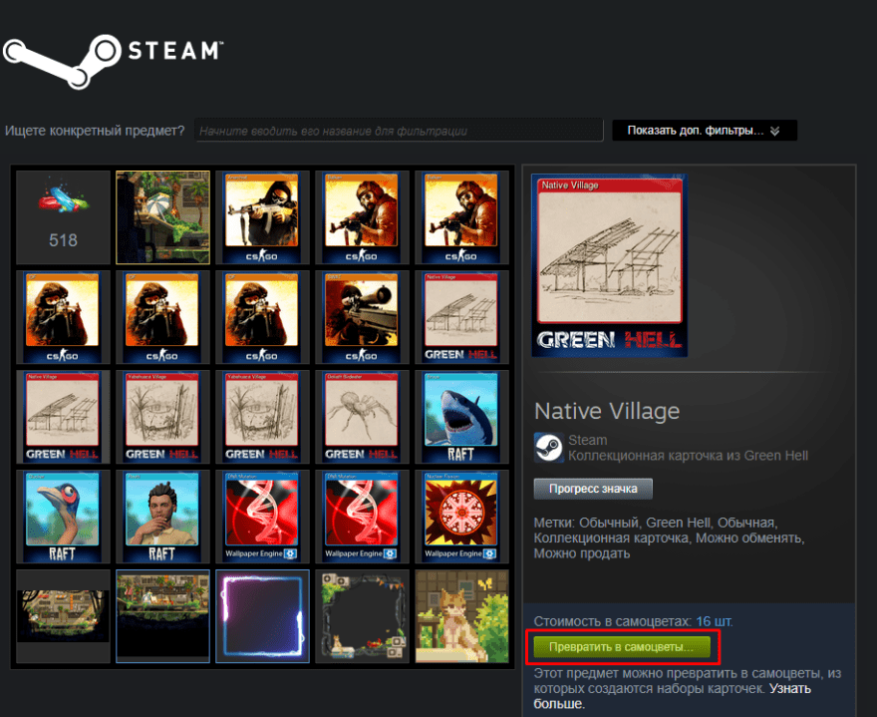Click the large Native Village card preview image

(x=610, y=265)
